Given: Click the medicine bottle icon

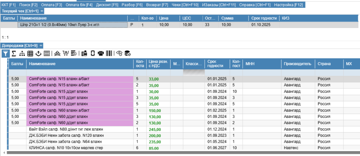Looking at the screenshot, I should 84,54.
